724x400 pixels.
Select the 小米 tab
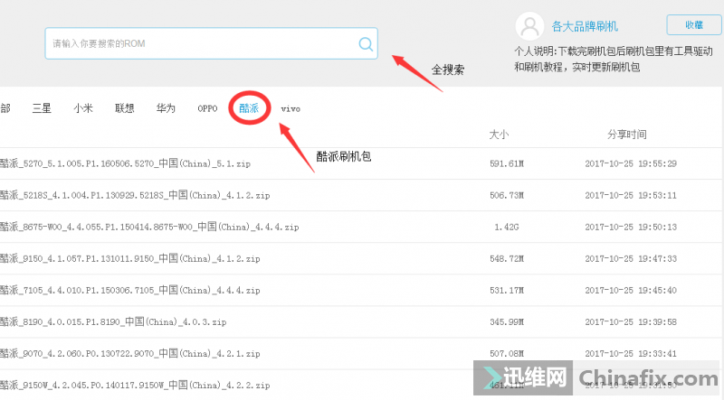click(x=83, y=108)
